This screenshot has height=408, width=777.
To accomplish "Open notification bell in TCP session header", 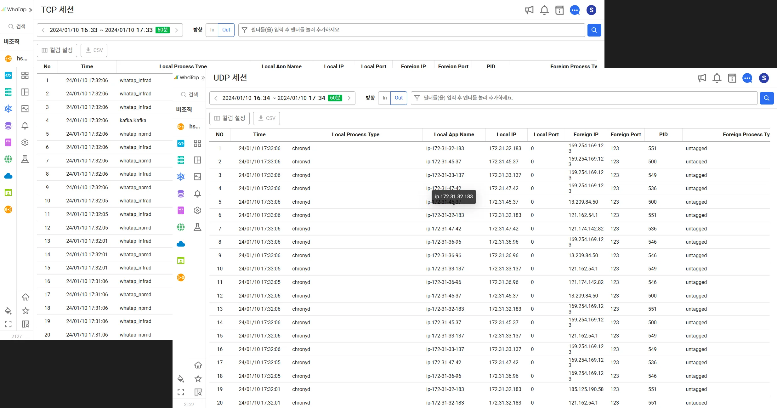I will click(544, 10).
